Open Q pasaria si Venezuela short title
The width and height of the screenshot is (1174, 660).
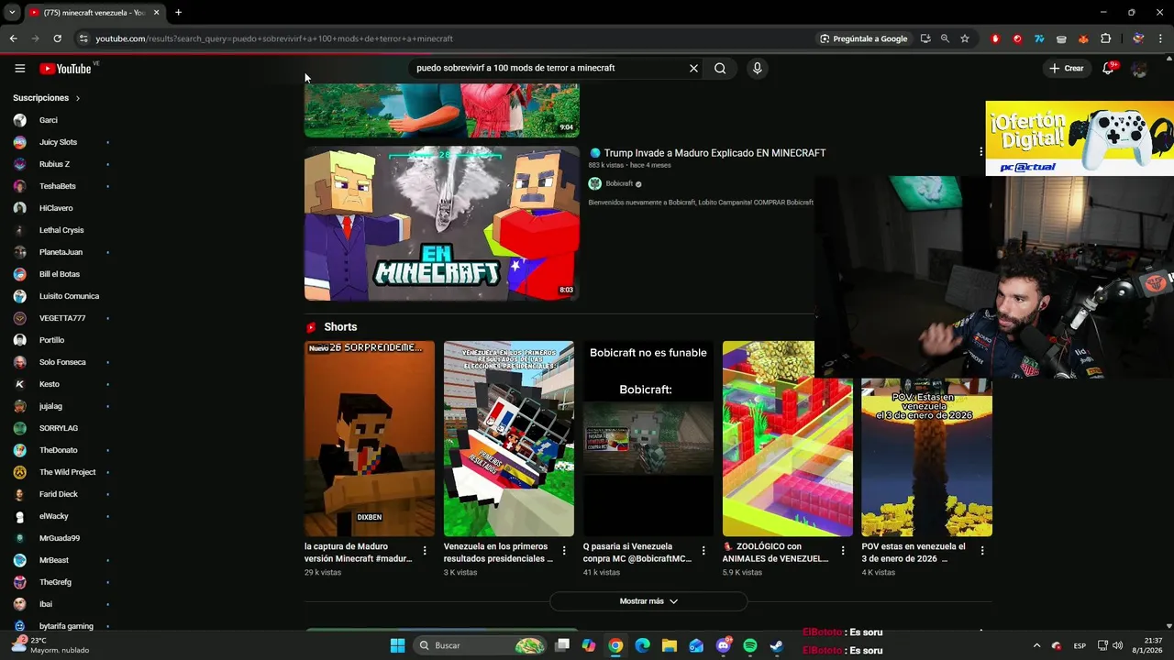(x=637, y=552)
